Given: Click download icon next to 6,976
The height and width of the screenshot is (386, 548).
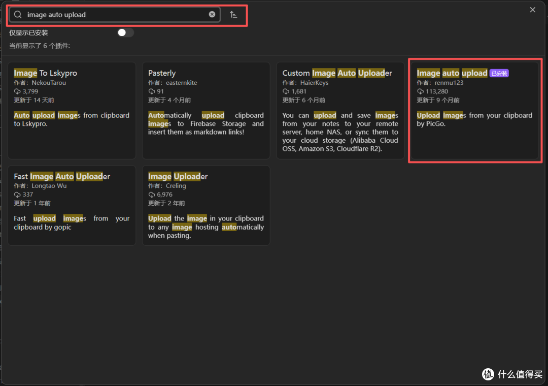Looking at the screenshot, I should tap(151, 195).
